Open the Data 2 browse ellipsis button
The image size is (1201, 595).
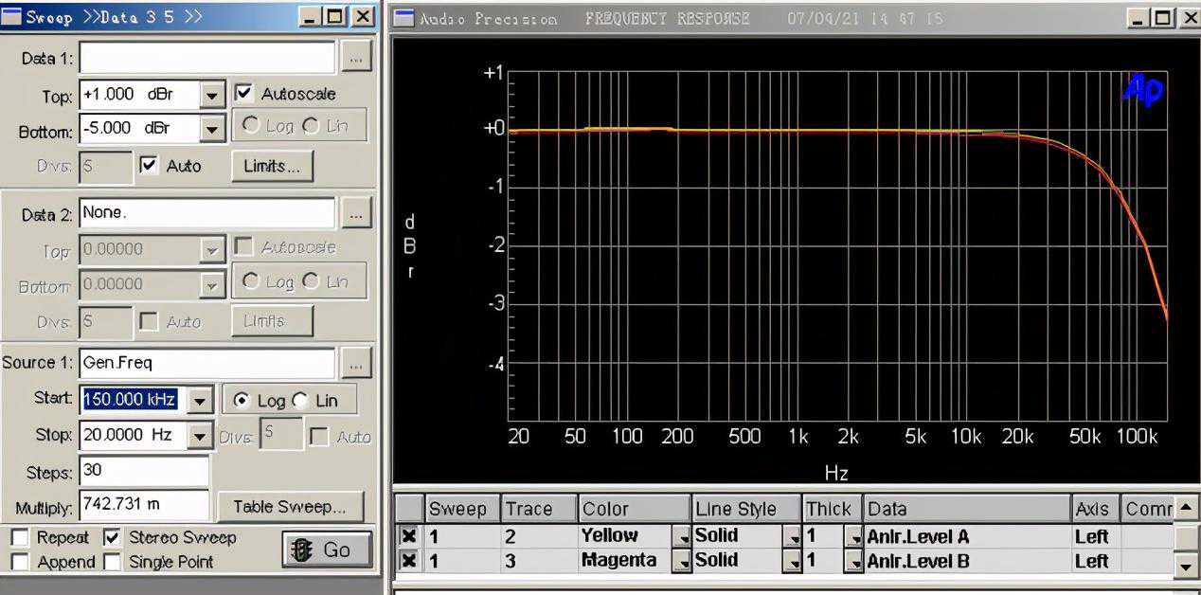[355, 215]
